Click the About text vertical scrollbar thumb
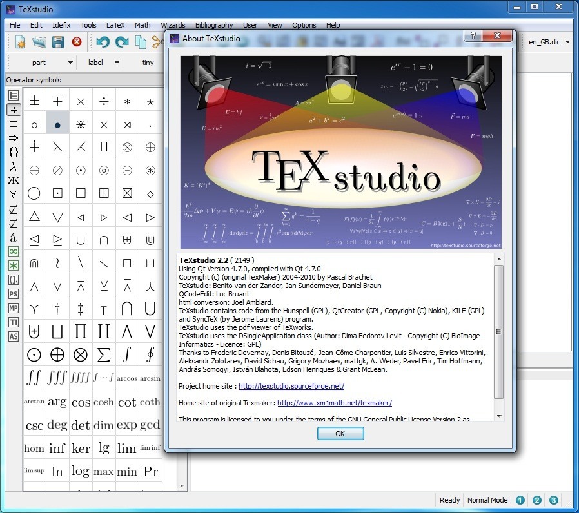The width and height of the screenshot is (579, 513). (499, 332)
